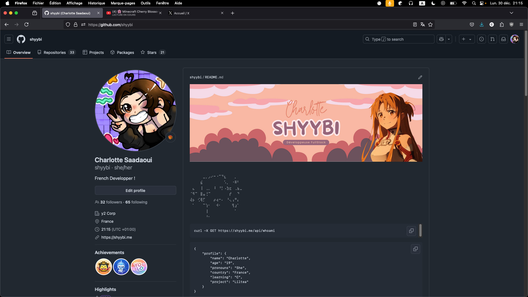
Task: Click the tracking protection shield icon
Action: [68, 25]
